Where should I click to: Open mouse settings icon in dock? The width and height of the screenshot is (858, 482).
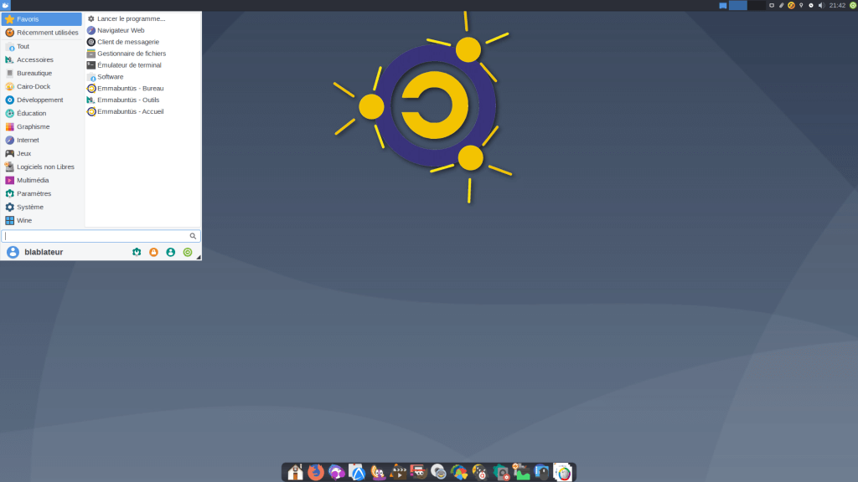point(542,472)
